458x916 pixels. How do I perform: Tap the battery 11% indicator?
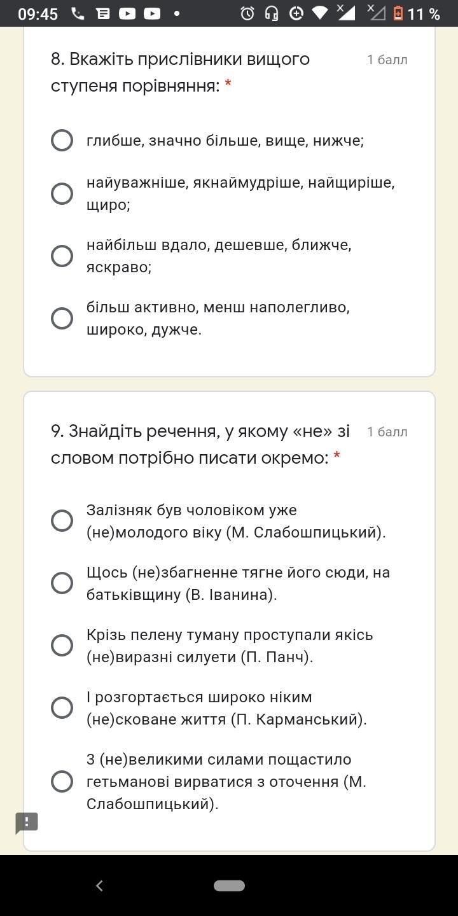pos(417,13)
